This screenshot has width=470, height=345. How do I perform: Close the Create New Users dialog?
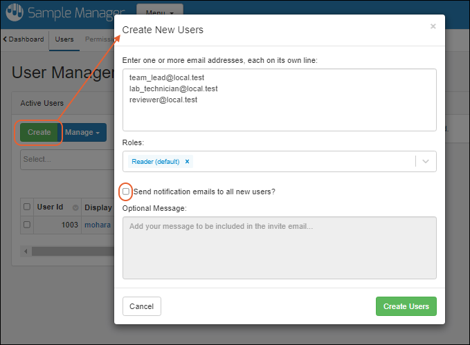pos(433,27)
